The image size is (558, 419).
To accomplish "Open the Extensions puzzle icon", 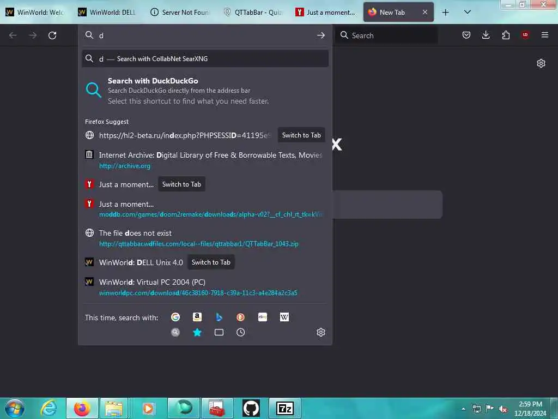I will tap(506, 35).
